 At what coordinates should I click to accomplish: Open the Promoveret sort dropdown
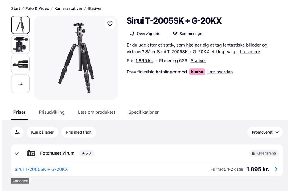pos(265,132)
